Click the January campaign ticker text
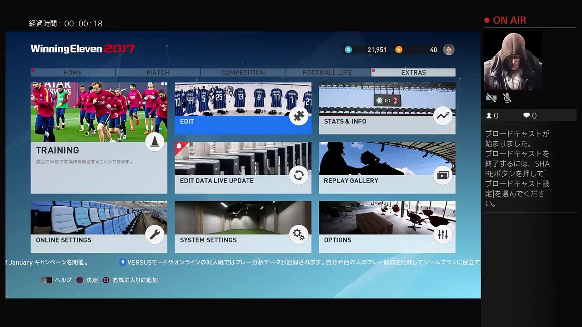 click(x=47, y=263)
